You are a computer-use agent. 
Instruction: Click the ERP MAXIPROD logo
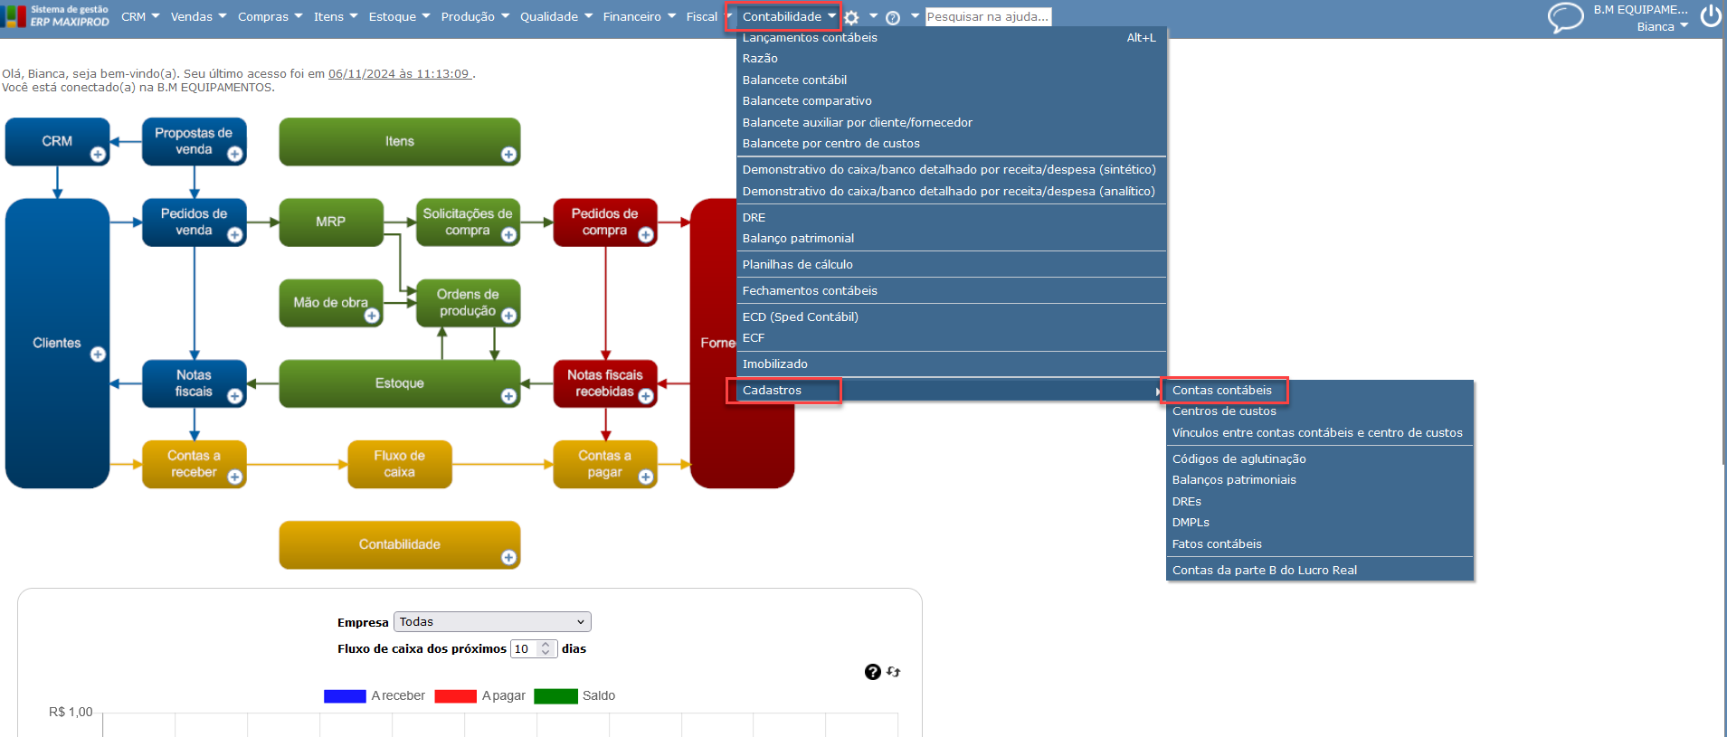click(56, 16)
